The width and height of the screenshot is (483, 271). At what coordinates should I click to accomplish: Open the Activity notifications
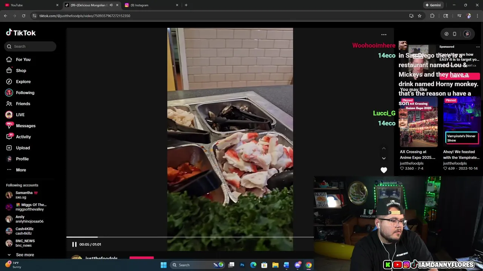(x=23, y=137)
